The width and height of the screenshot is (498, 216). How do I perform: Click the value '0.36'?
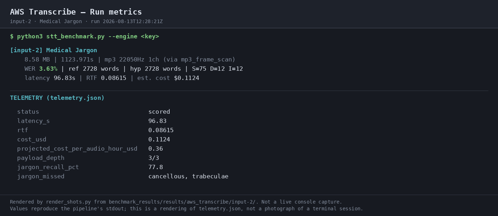pos(155,149)
